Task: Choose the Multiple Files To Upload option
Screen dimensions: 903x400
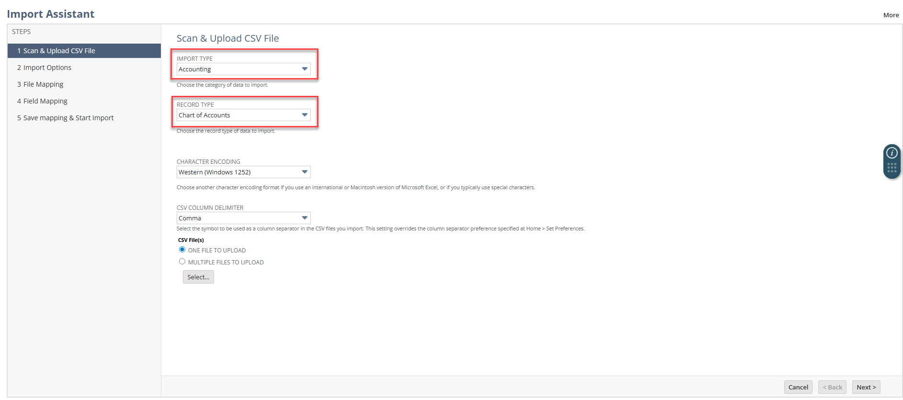Action: (x=182, y=262)
